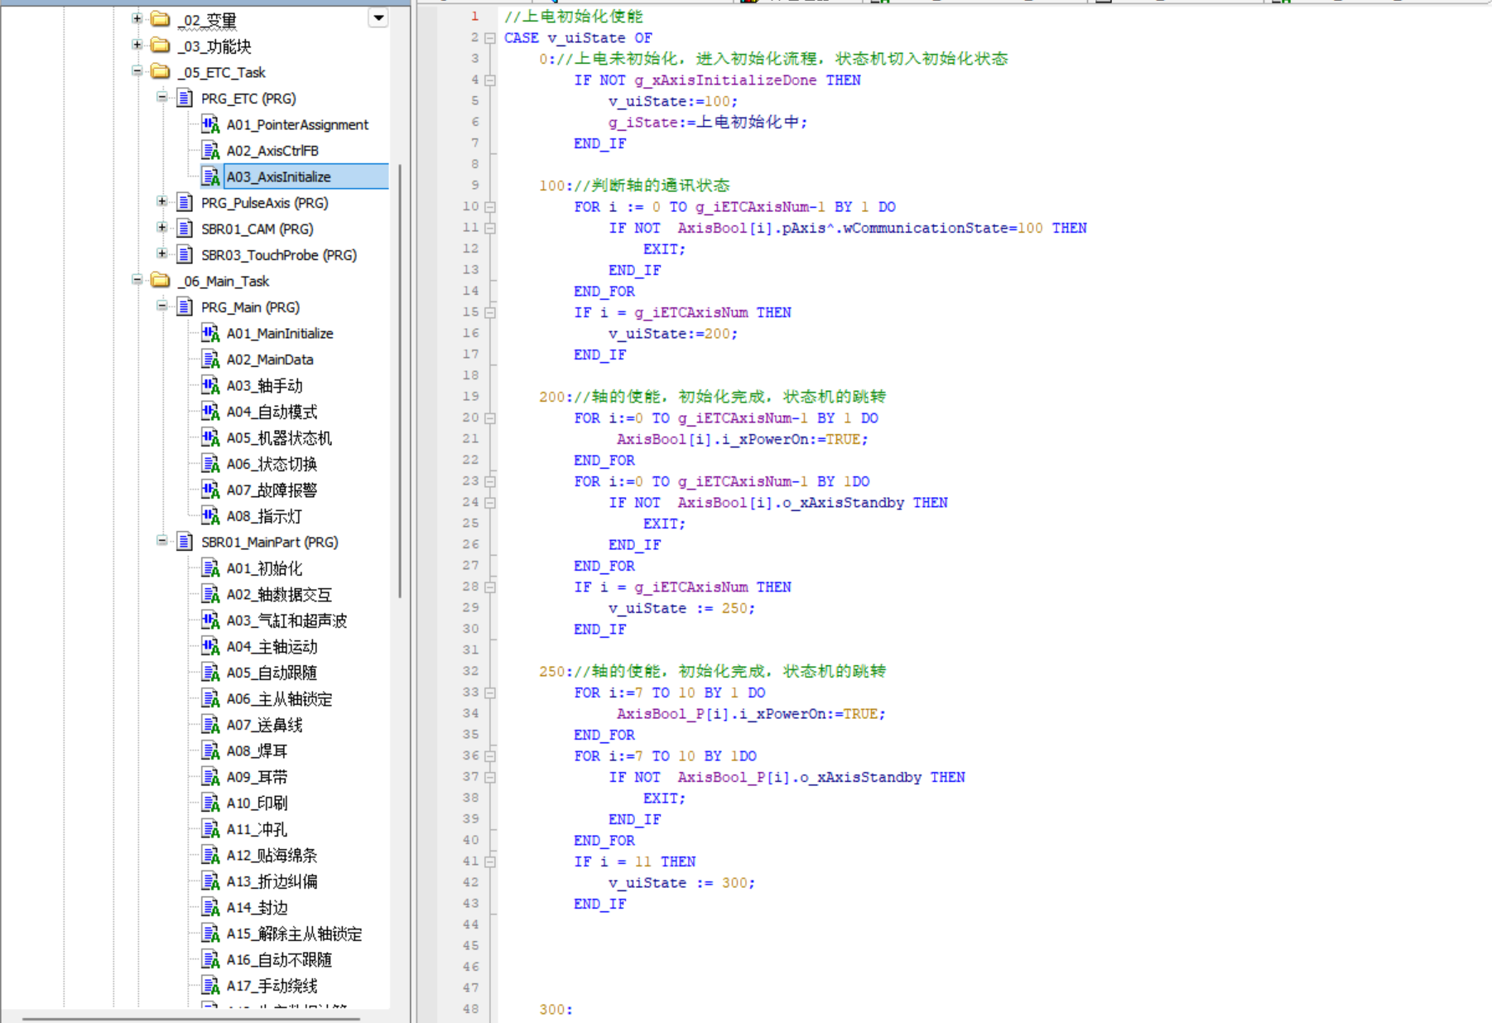Select A15_解除主从轴锁定 in the tree
1492x1023 pixels.
point(294,934)
